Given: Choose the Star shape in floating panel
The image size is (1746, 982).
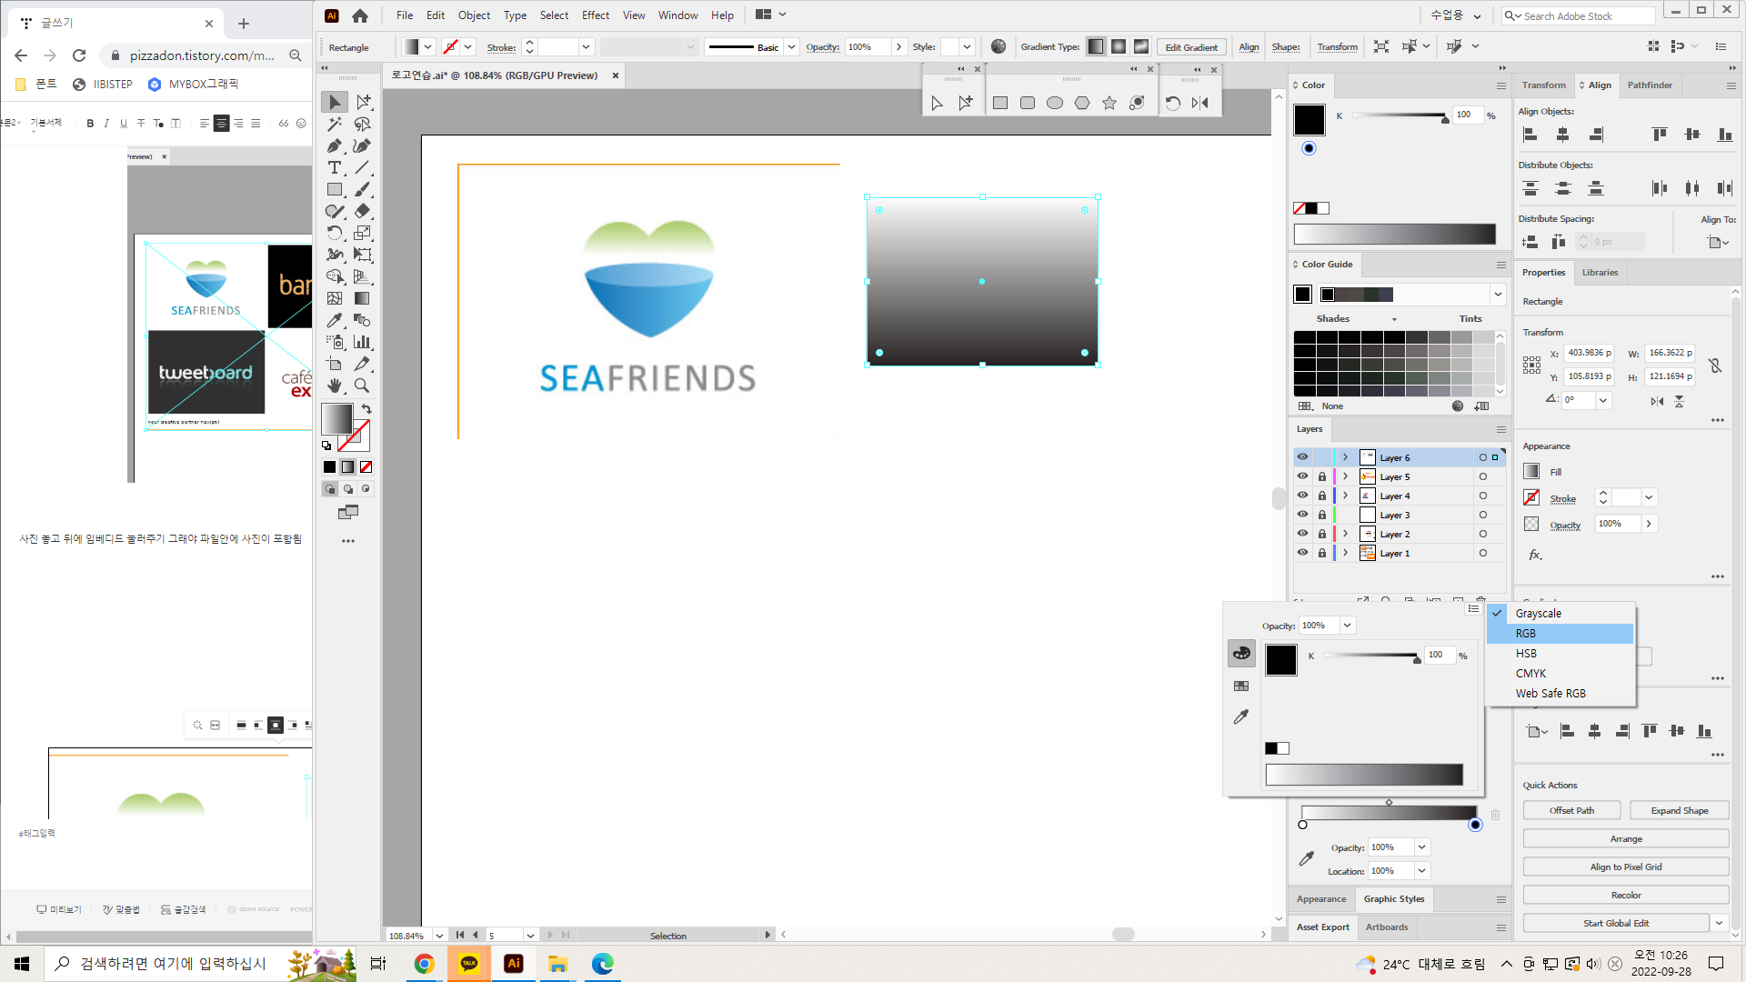Looking at the screenshot, I should tap(1109, 103).
